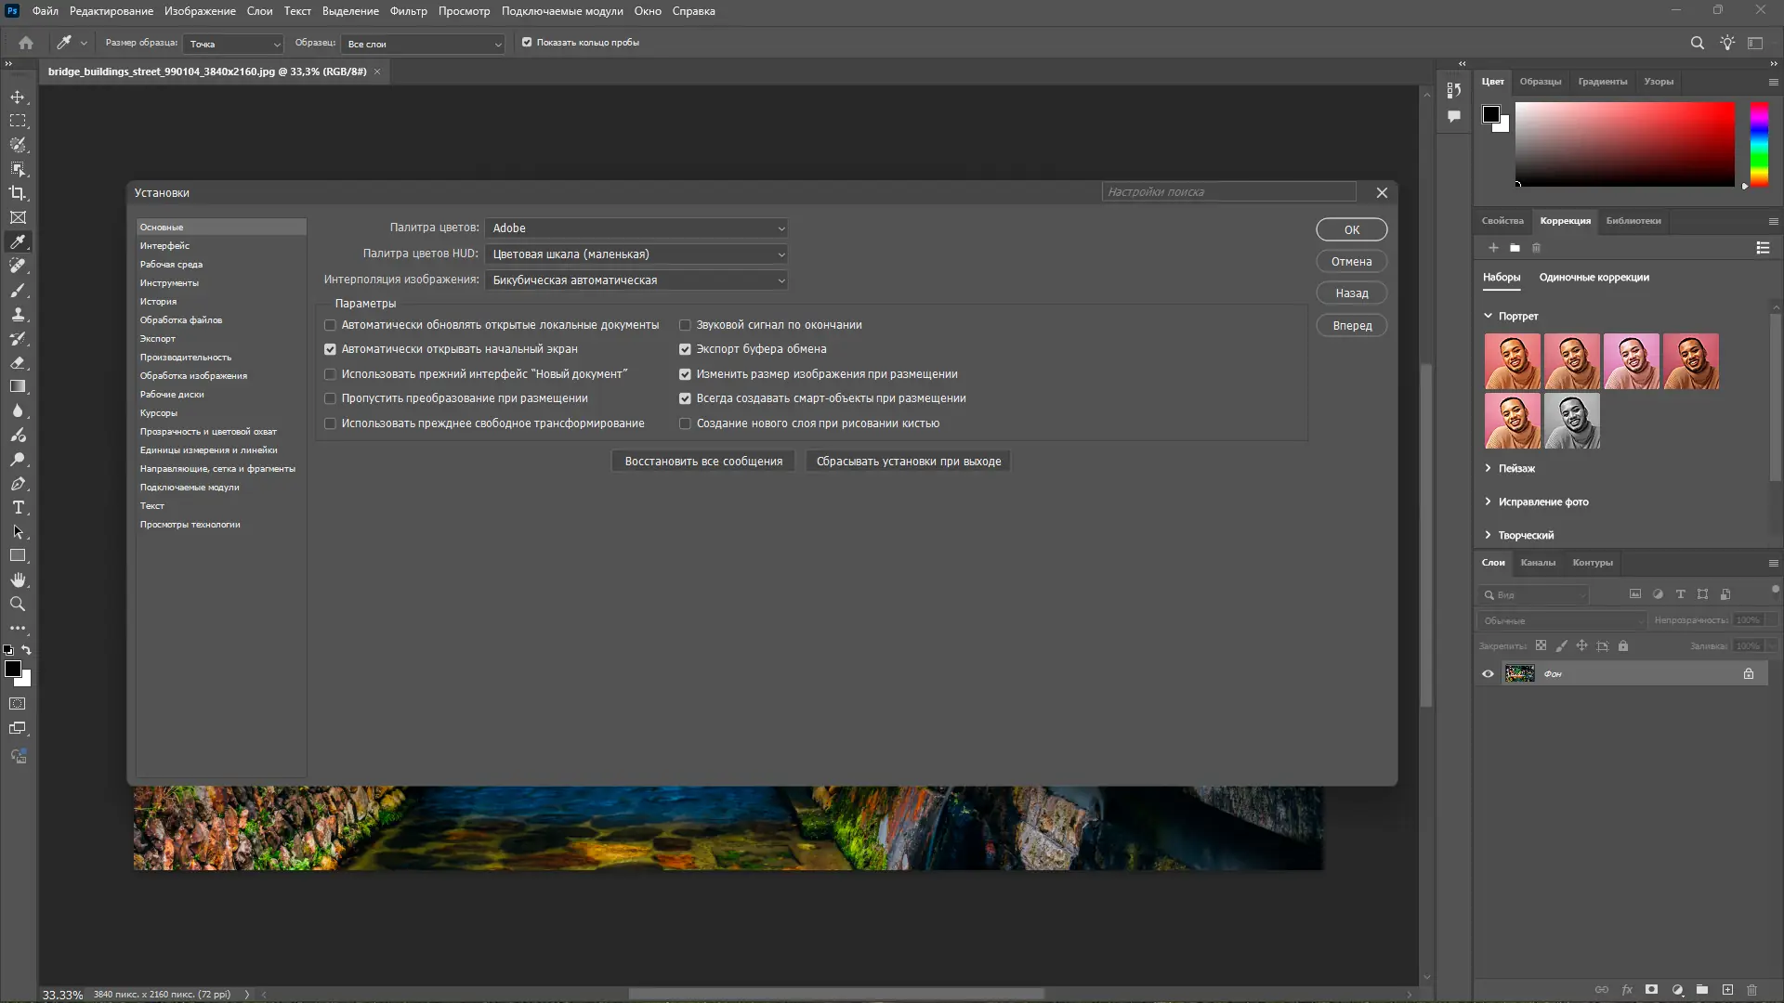Click the search magnifier in options bar
This screenshot has width=1784, height=1003.
click(1697, 43)
